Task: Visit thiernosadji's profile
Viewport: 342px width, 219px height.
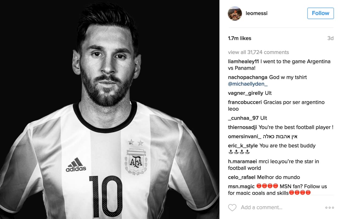Action: [x=243, y=127]
